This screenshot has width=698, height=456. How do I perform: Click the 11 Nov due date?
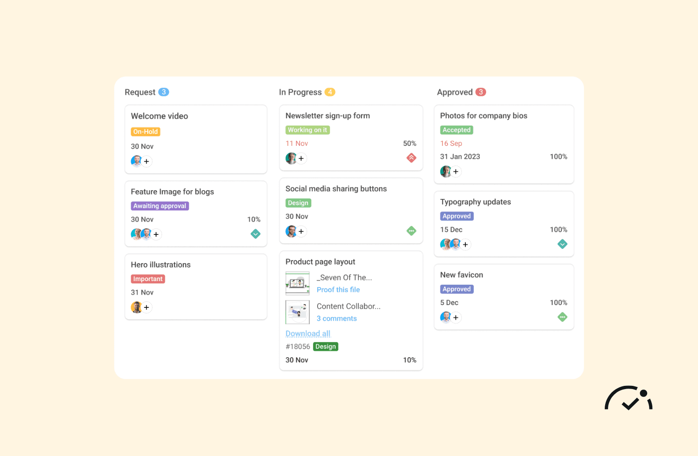296,144
